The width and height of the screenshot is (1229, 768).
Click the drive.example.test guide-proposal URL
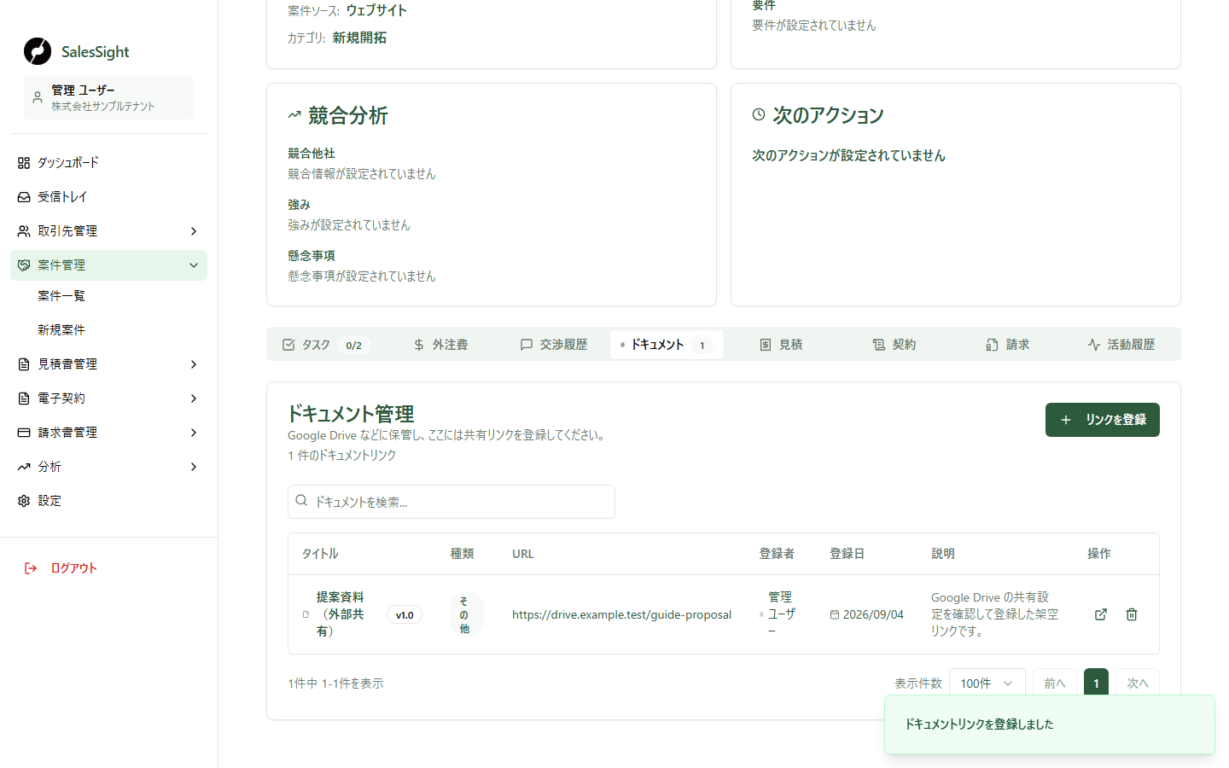coord(621,614)
